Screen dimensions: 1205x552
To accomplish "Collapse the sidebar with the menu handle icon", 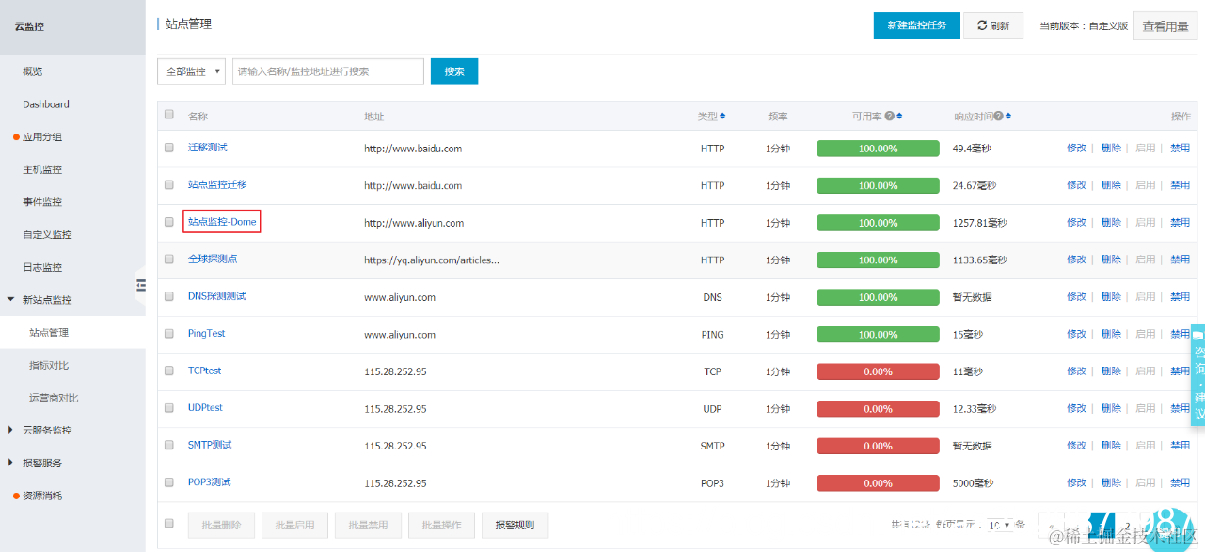I will 141,284.
